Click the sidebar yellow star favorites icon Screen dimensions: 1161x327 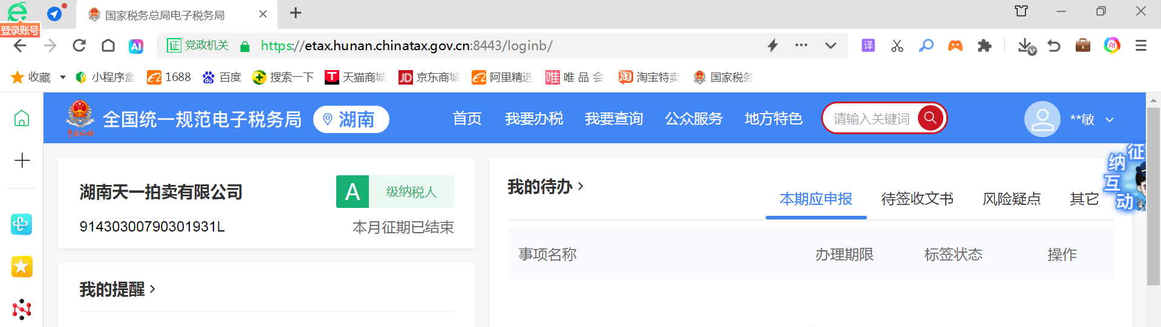[22, 267]
